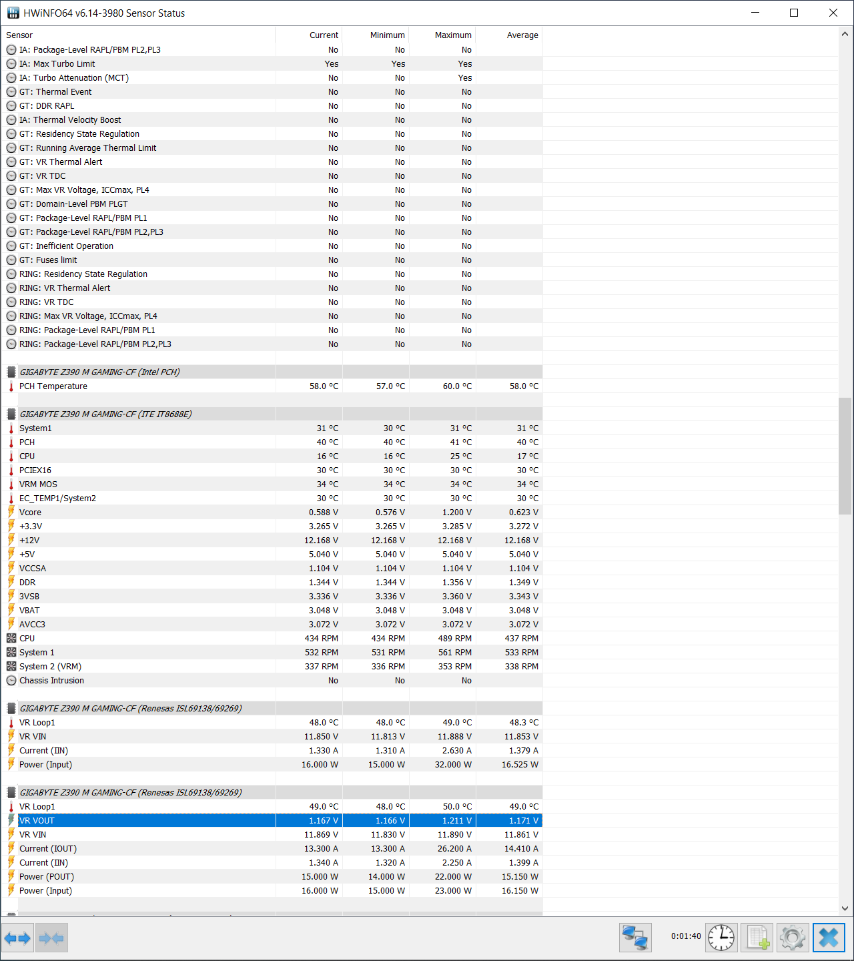The width and height of the screenshot is (854, 961).
Task: Click the lightning icon beside +12V
Action: pyautogui.click(x=11, y=541)
